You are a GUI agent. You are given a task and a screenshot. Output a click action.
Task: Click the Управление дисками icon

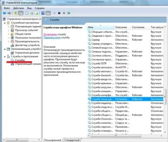(12, 53)
